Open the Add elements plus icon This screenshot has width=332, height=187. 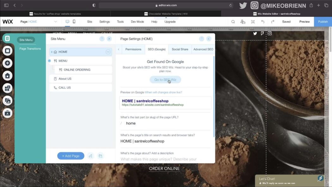(x=7, y=63)
